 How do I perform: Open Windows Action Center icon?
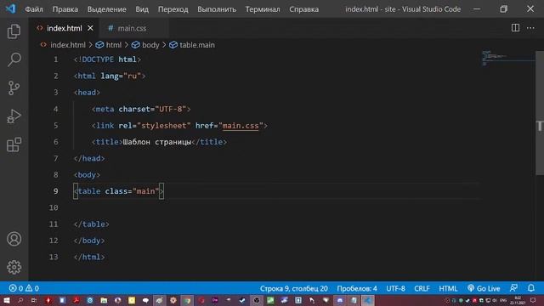533,300
